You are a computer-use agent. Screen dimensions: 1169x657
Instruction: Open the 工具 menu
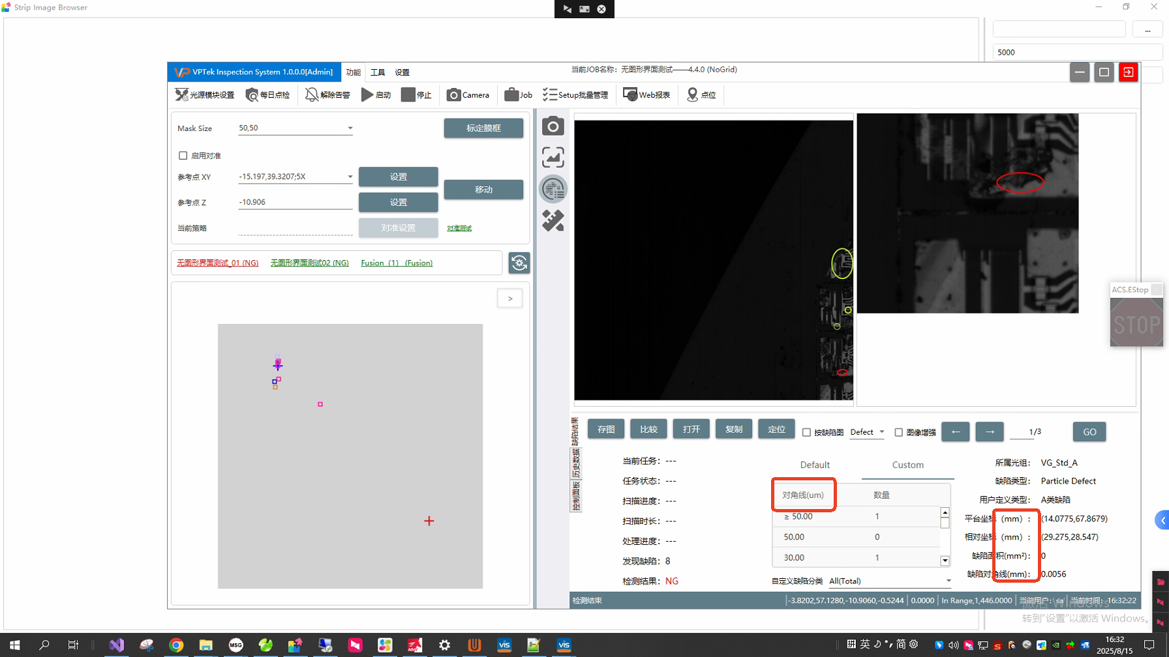click(x=378, y=72)
